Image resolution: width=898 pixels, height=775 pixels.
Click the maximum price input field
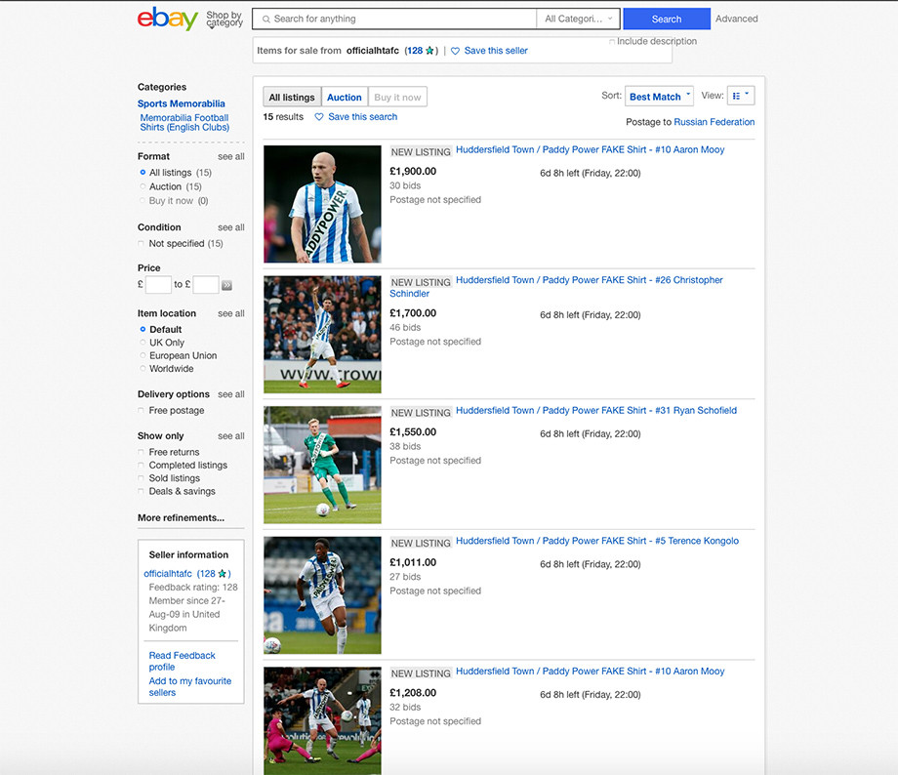(x=206, y=285)
